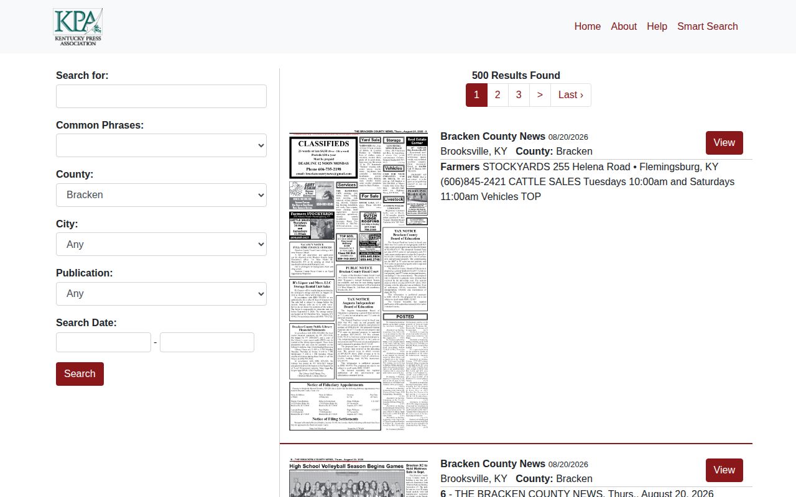Click the Farmers STOCKYARDS excerpt text
796x497 pixels.
click(588, 182)
